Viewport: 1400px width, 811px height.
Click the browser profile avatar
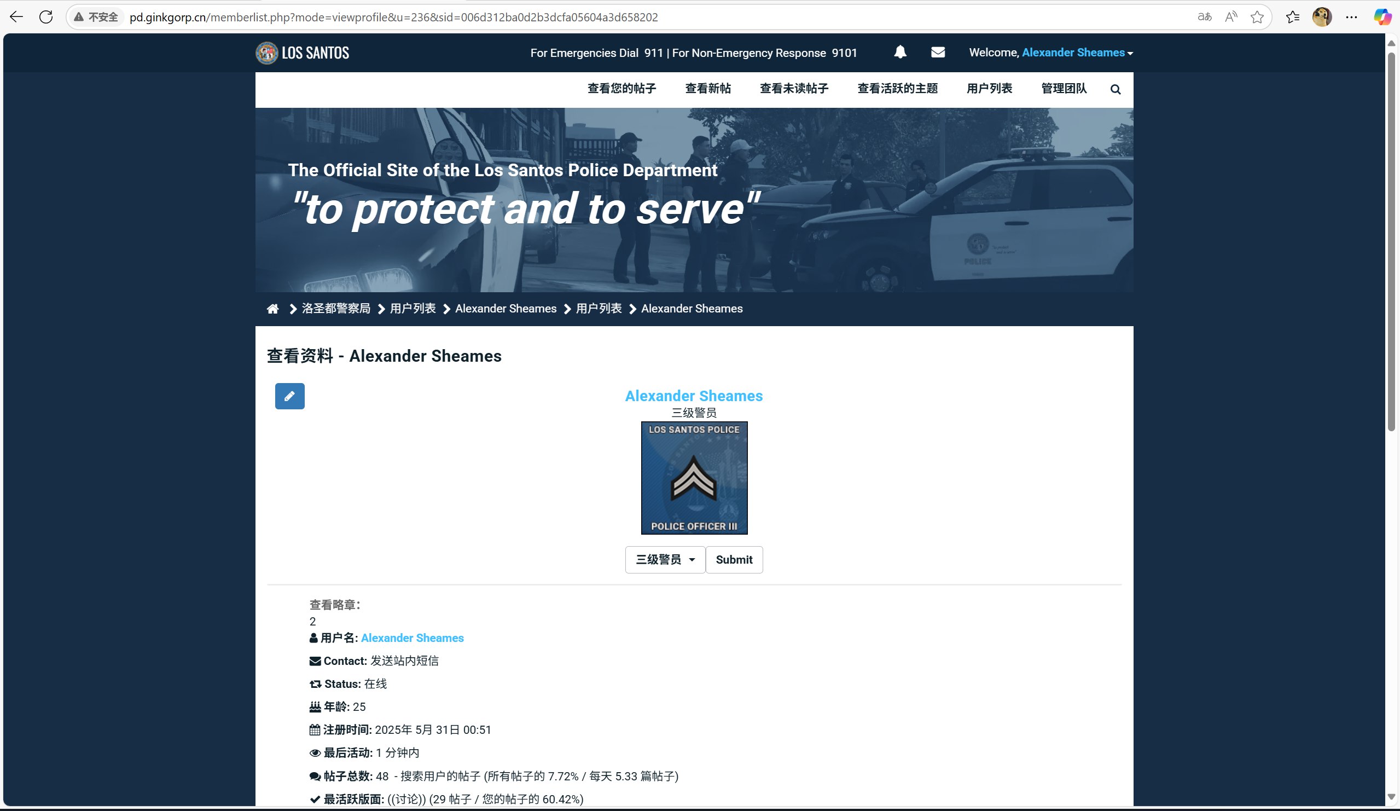(1322, 17)
